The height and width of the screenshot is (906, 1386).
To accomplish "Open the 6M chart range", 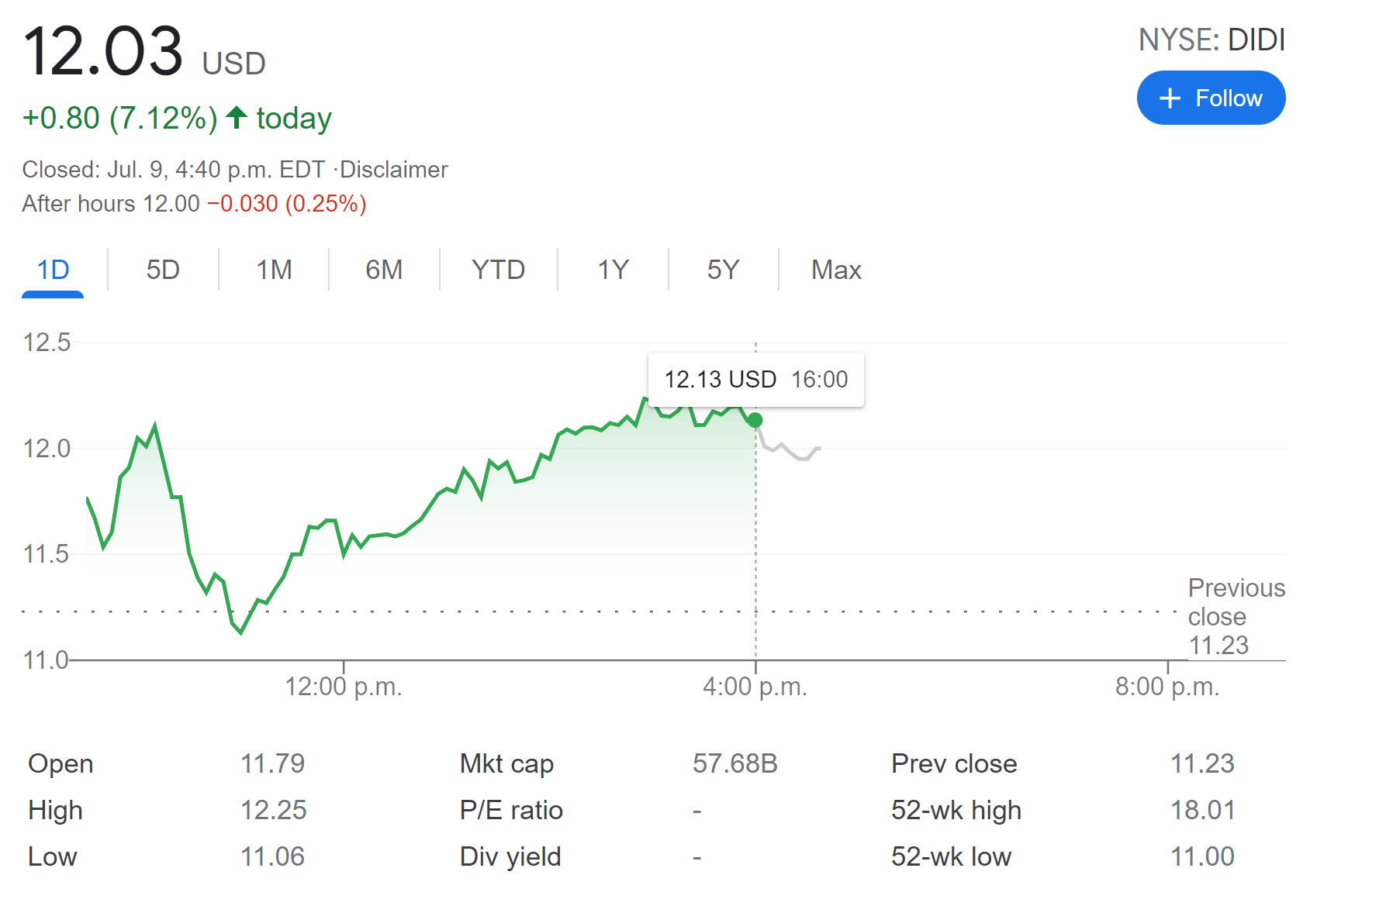I will (384, 270).
